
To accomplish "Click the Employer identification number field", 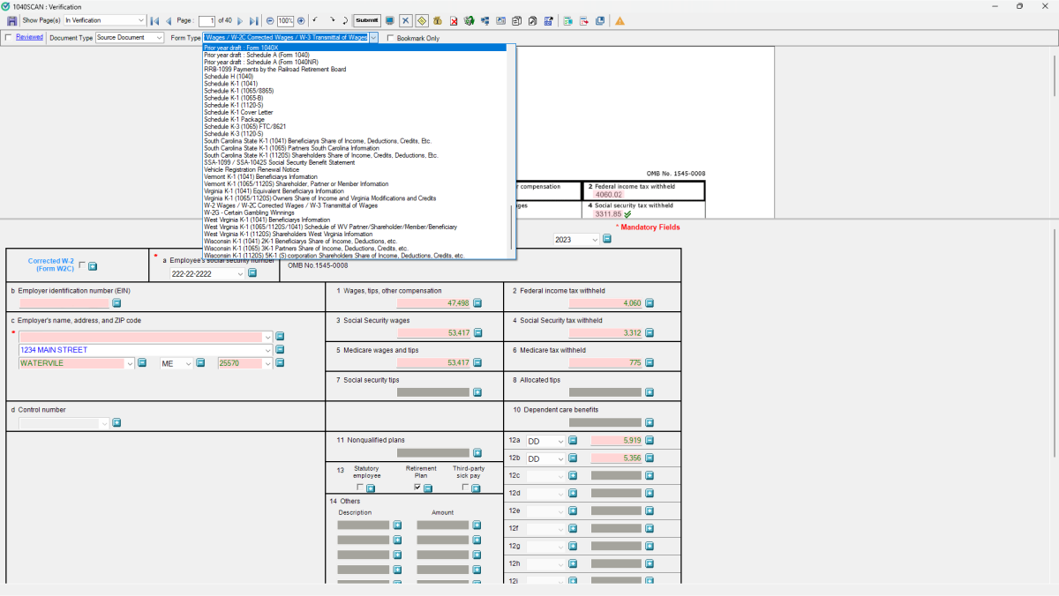I will 64,303.
